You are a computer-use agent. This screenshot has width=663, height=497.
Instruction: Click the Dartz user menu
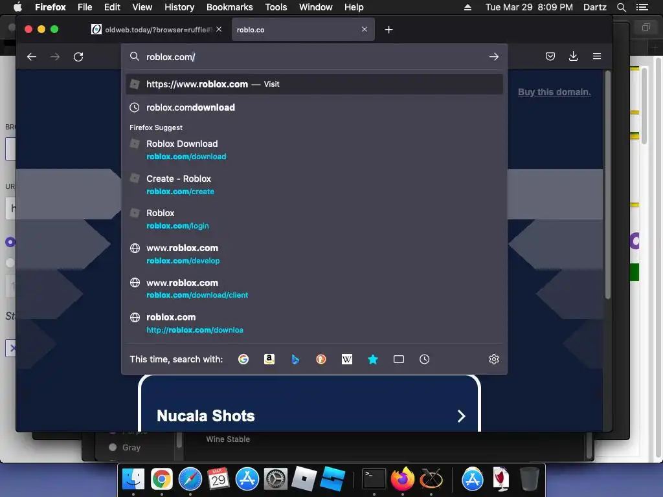point(595,7)
